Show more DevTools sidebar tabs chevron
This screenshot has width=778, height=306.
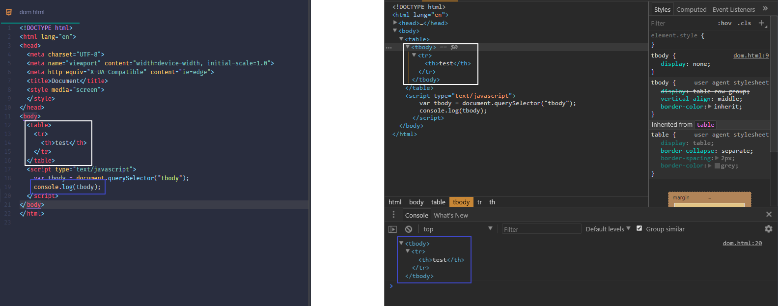(765, 8)
